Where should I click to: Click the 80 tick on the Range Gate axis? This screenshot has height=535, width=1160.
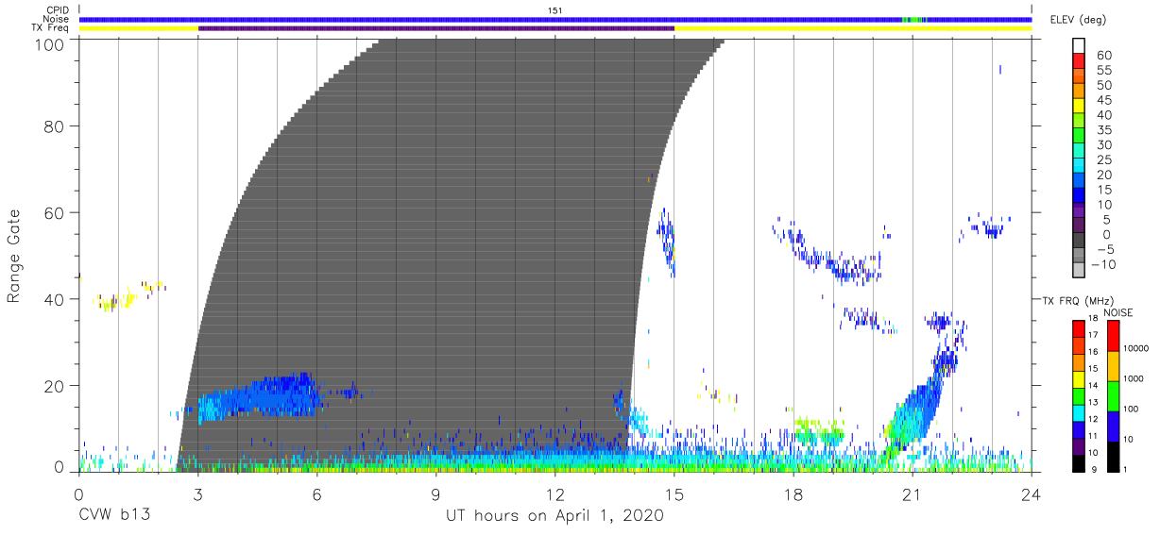tap(55, 125)
